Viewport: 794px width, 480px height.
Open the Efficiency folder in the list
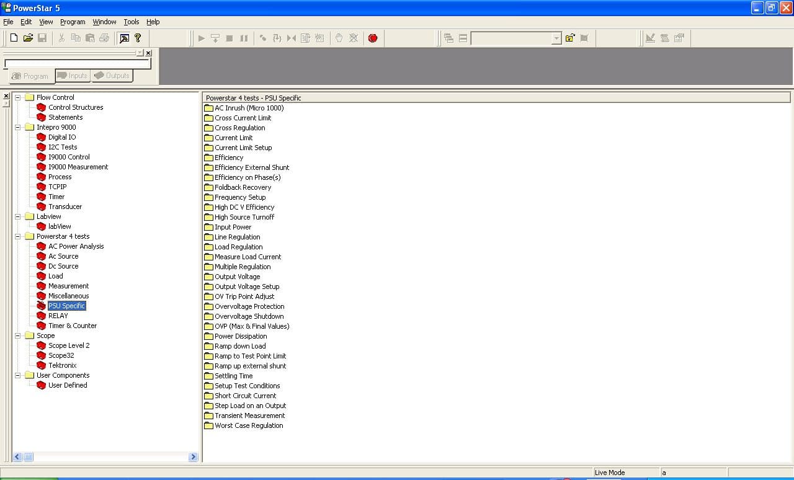[229, 158]
